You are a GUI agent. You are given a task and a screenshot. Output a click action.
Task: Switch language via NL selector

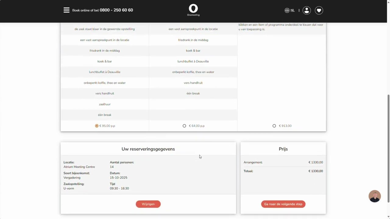[292, 10]
